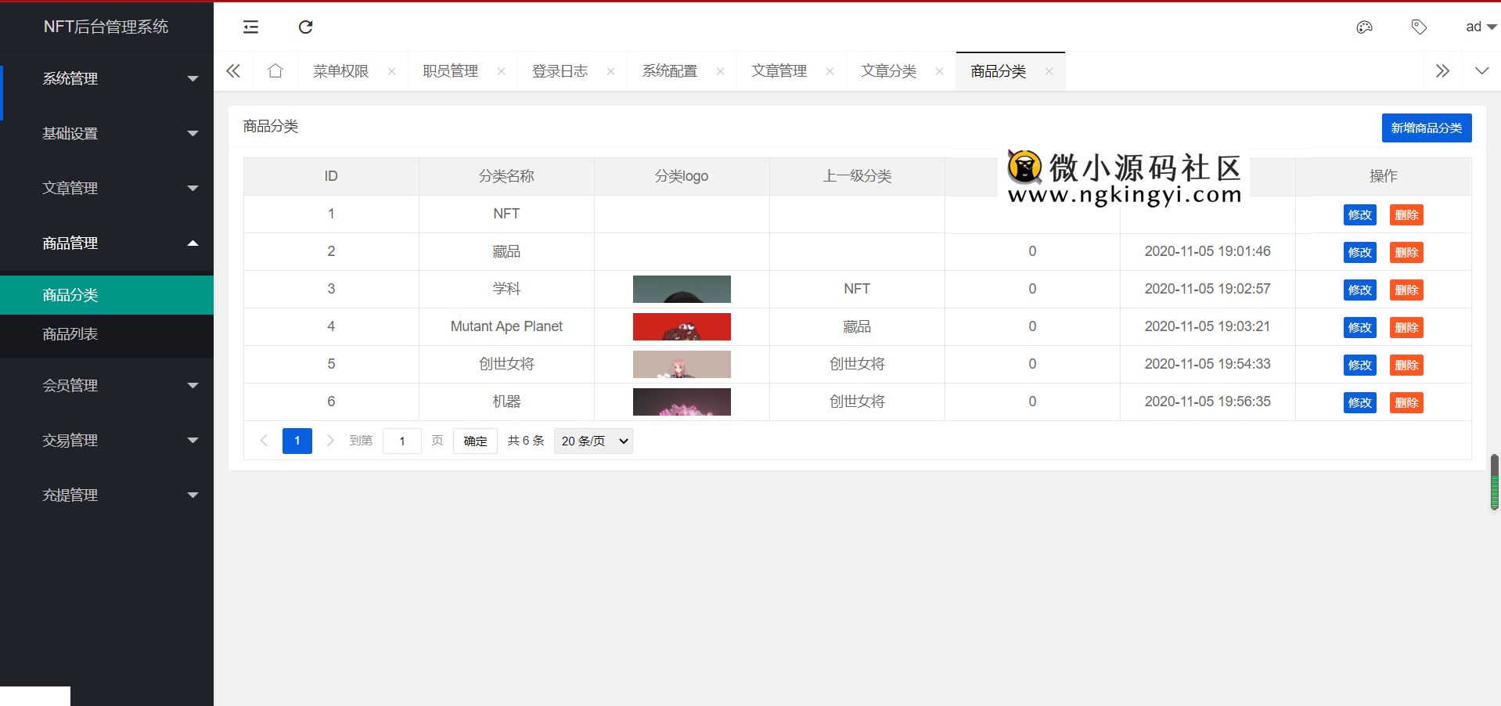Click 修改 for the Mutant Ape Planet row

1359,328
